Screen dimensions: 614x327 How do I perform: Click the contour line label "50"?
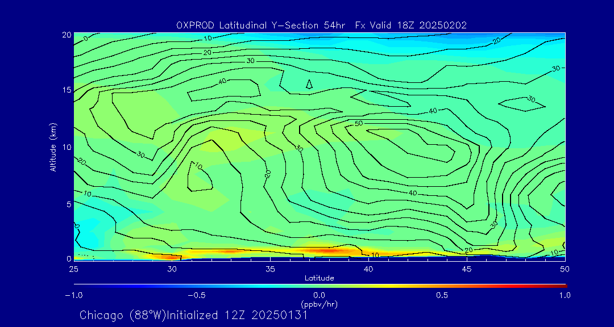coord(359,124)
